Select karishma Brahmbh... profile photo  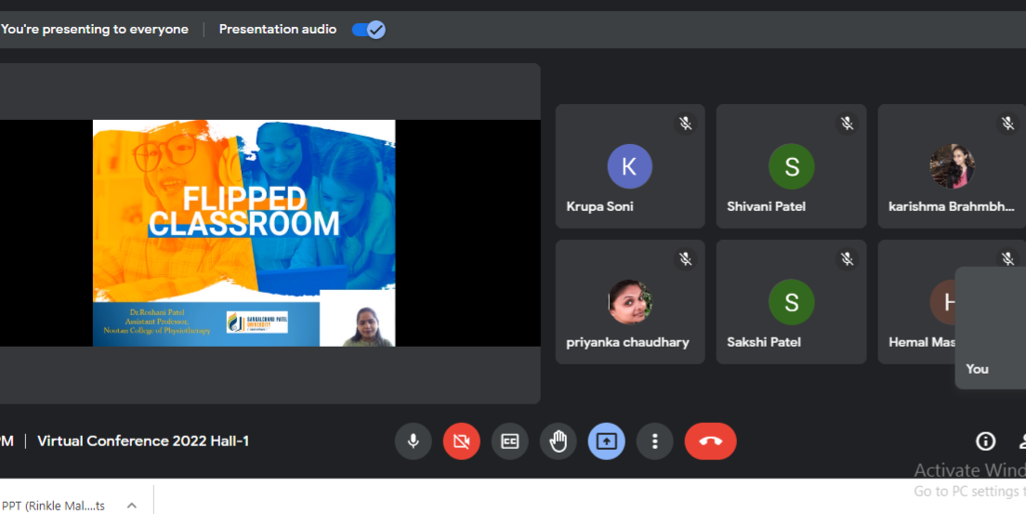click(x=952, y=166)
